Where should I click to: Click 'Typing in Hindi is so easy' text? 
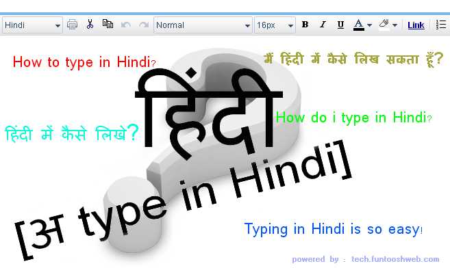333,229
